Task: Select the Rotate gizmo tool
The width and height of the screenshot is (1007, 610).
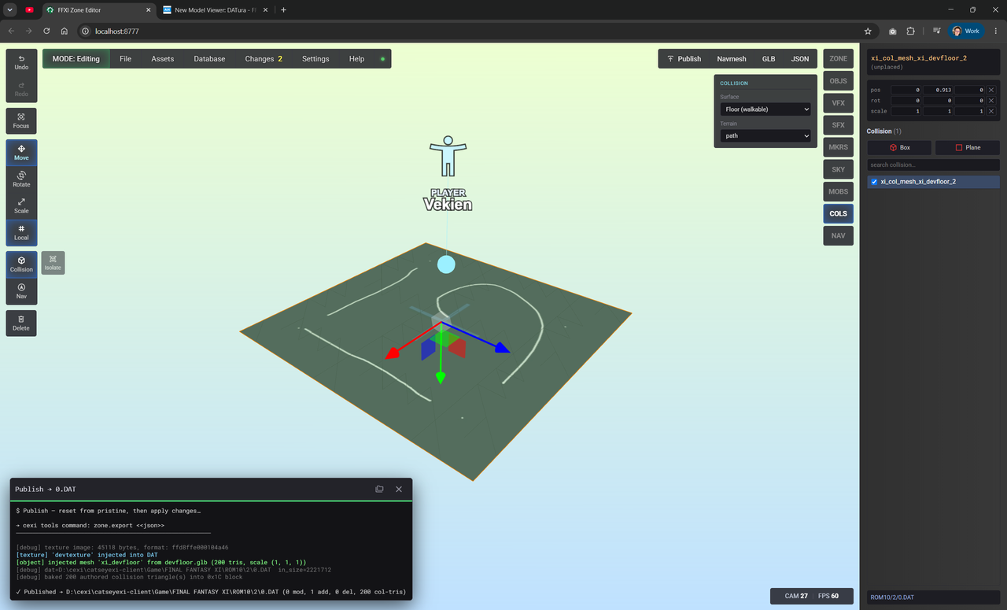Action: [x=21, y=179]
